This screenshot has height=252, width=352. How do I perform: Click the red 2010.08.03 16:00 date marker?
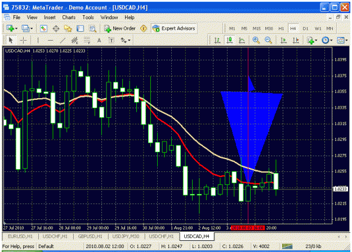(248, 228)
